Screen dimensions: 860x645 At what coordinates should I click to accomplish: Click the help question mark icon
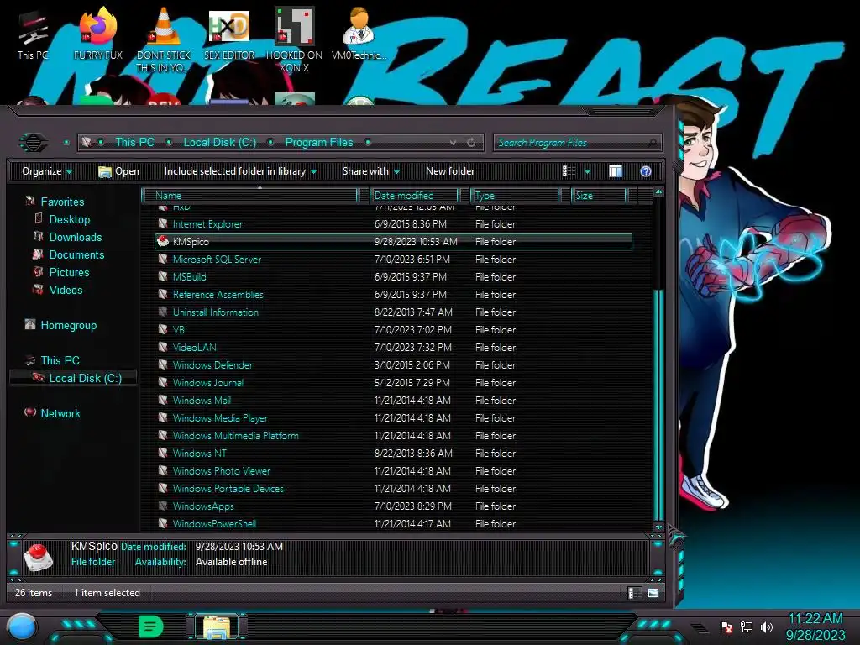click(x=646, y=171)
